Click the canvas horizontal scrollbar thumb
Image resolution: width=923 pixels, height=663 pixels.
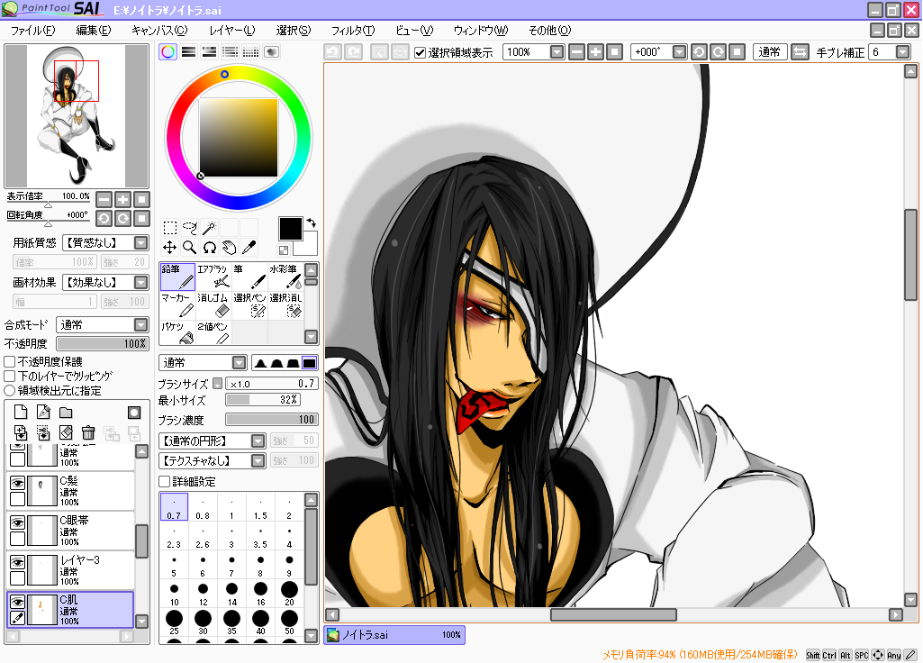613,614
